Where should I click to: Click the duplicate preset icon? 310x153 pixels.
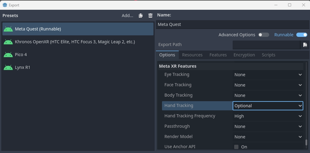point(141,16)
